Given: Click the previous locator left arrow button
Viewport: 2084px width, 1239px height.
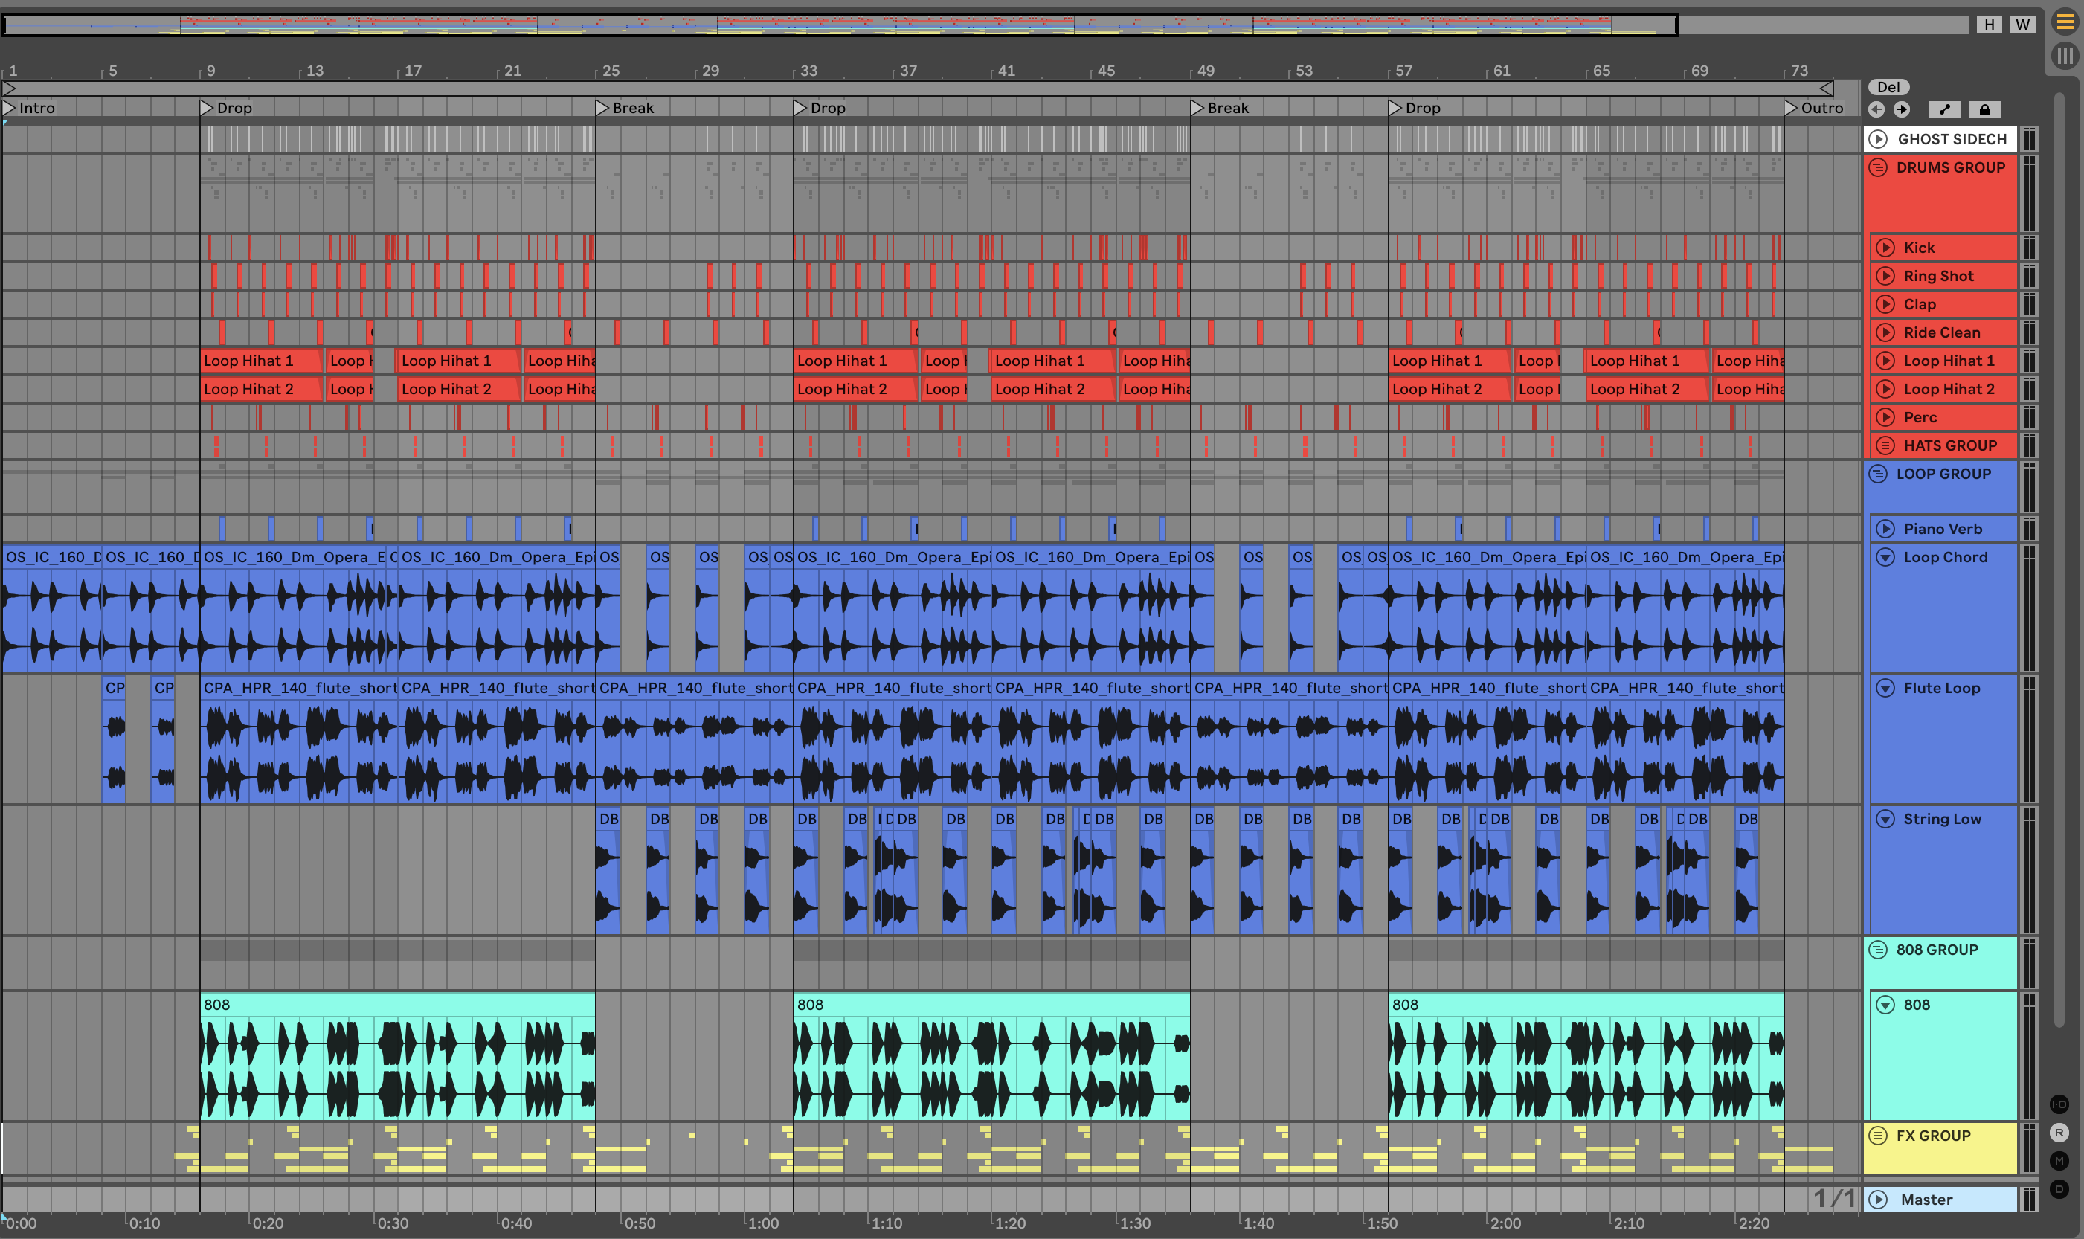Looking at the screenshot, I should tap(1876, 109).
